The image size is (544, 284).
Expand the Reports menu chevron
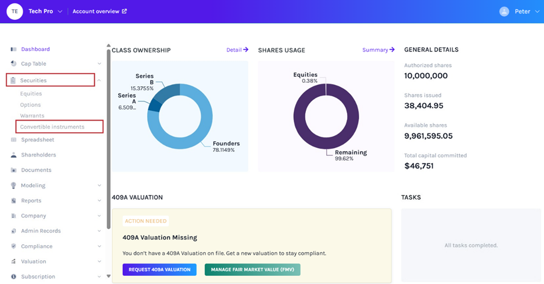pos(99,201)
